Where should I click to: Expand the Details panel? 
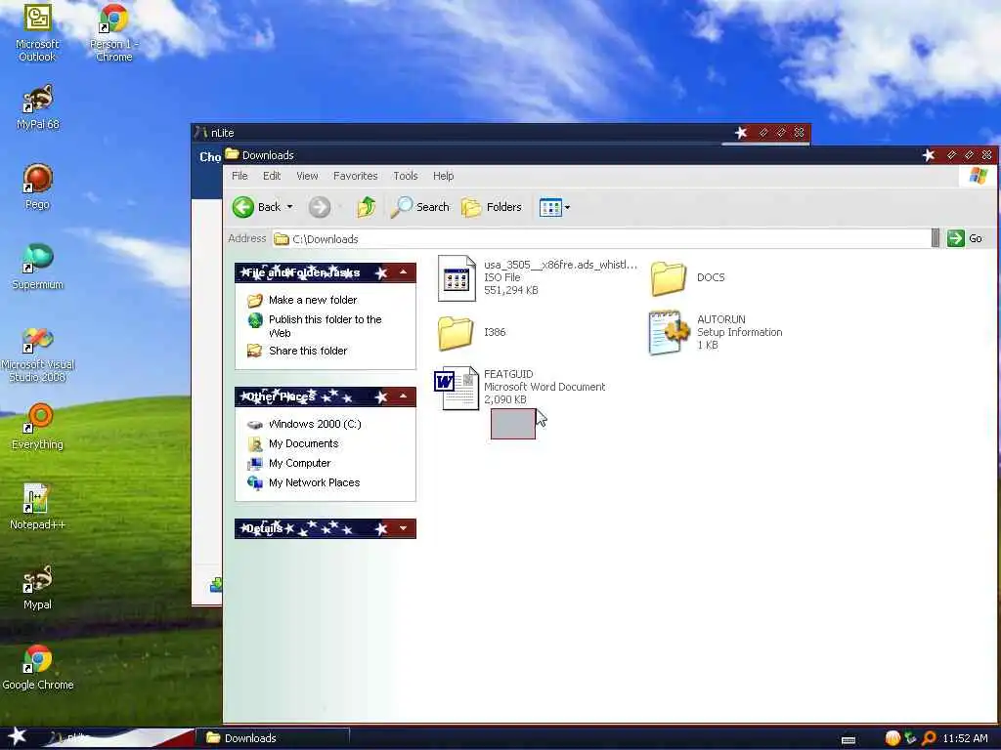(x=403, y=528)
